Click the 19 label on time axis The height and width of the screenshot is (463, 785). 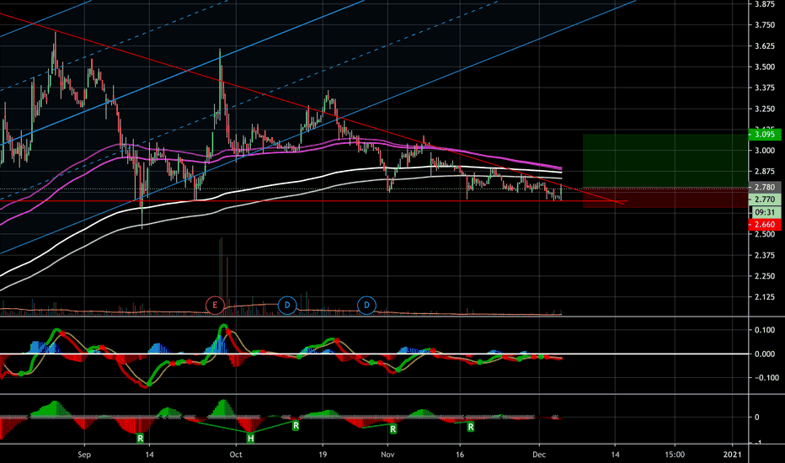pos(323,455)
